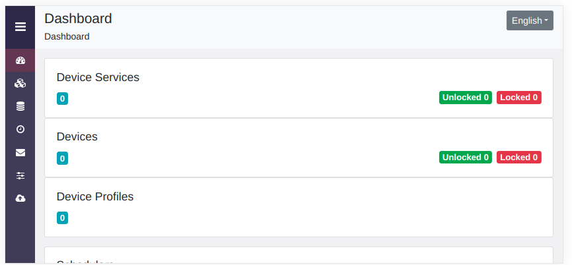The image size is (572, 265).
Task: Expand the English language dropdown
Action: click(x=530, y=20)
